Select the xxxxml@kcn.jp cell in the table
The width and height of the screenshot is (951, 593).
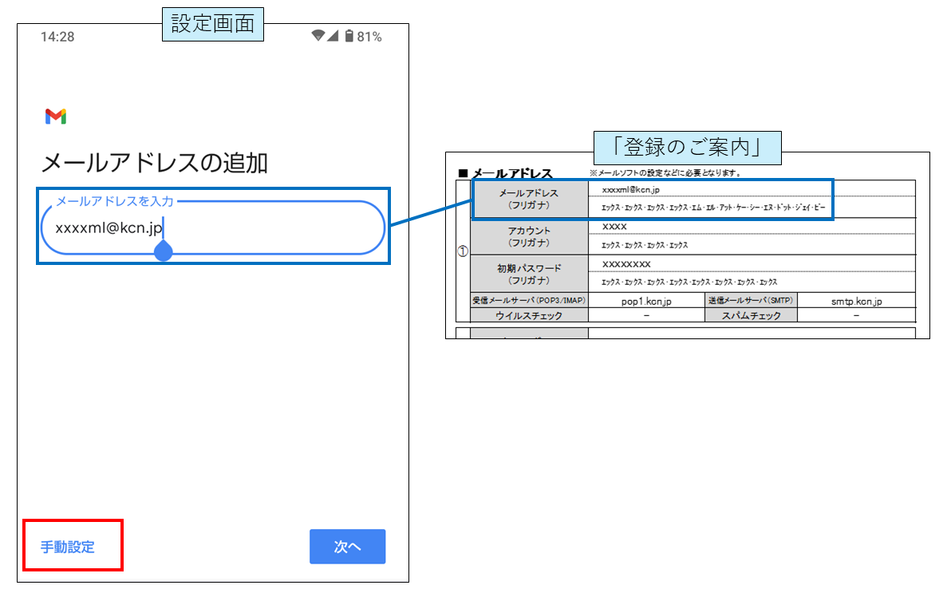pos(630,189)
